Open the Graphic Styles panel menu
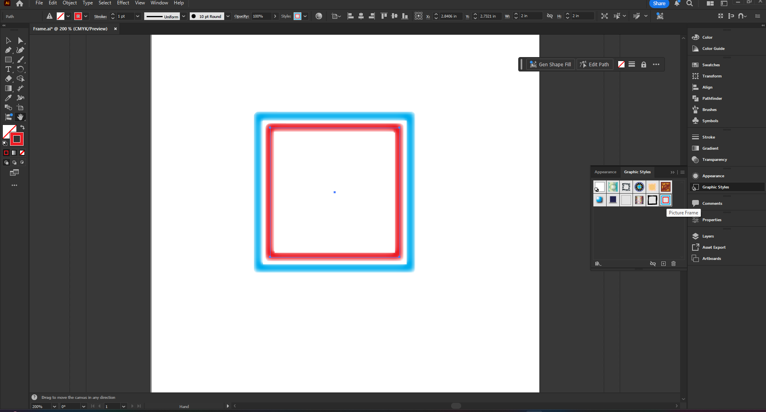Viewport: 766px width, 412px height. click(x=682, y=172)
